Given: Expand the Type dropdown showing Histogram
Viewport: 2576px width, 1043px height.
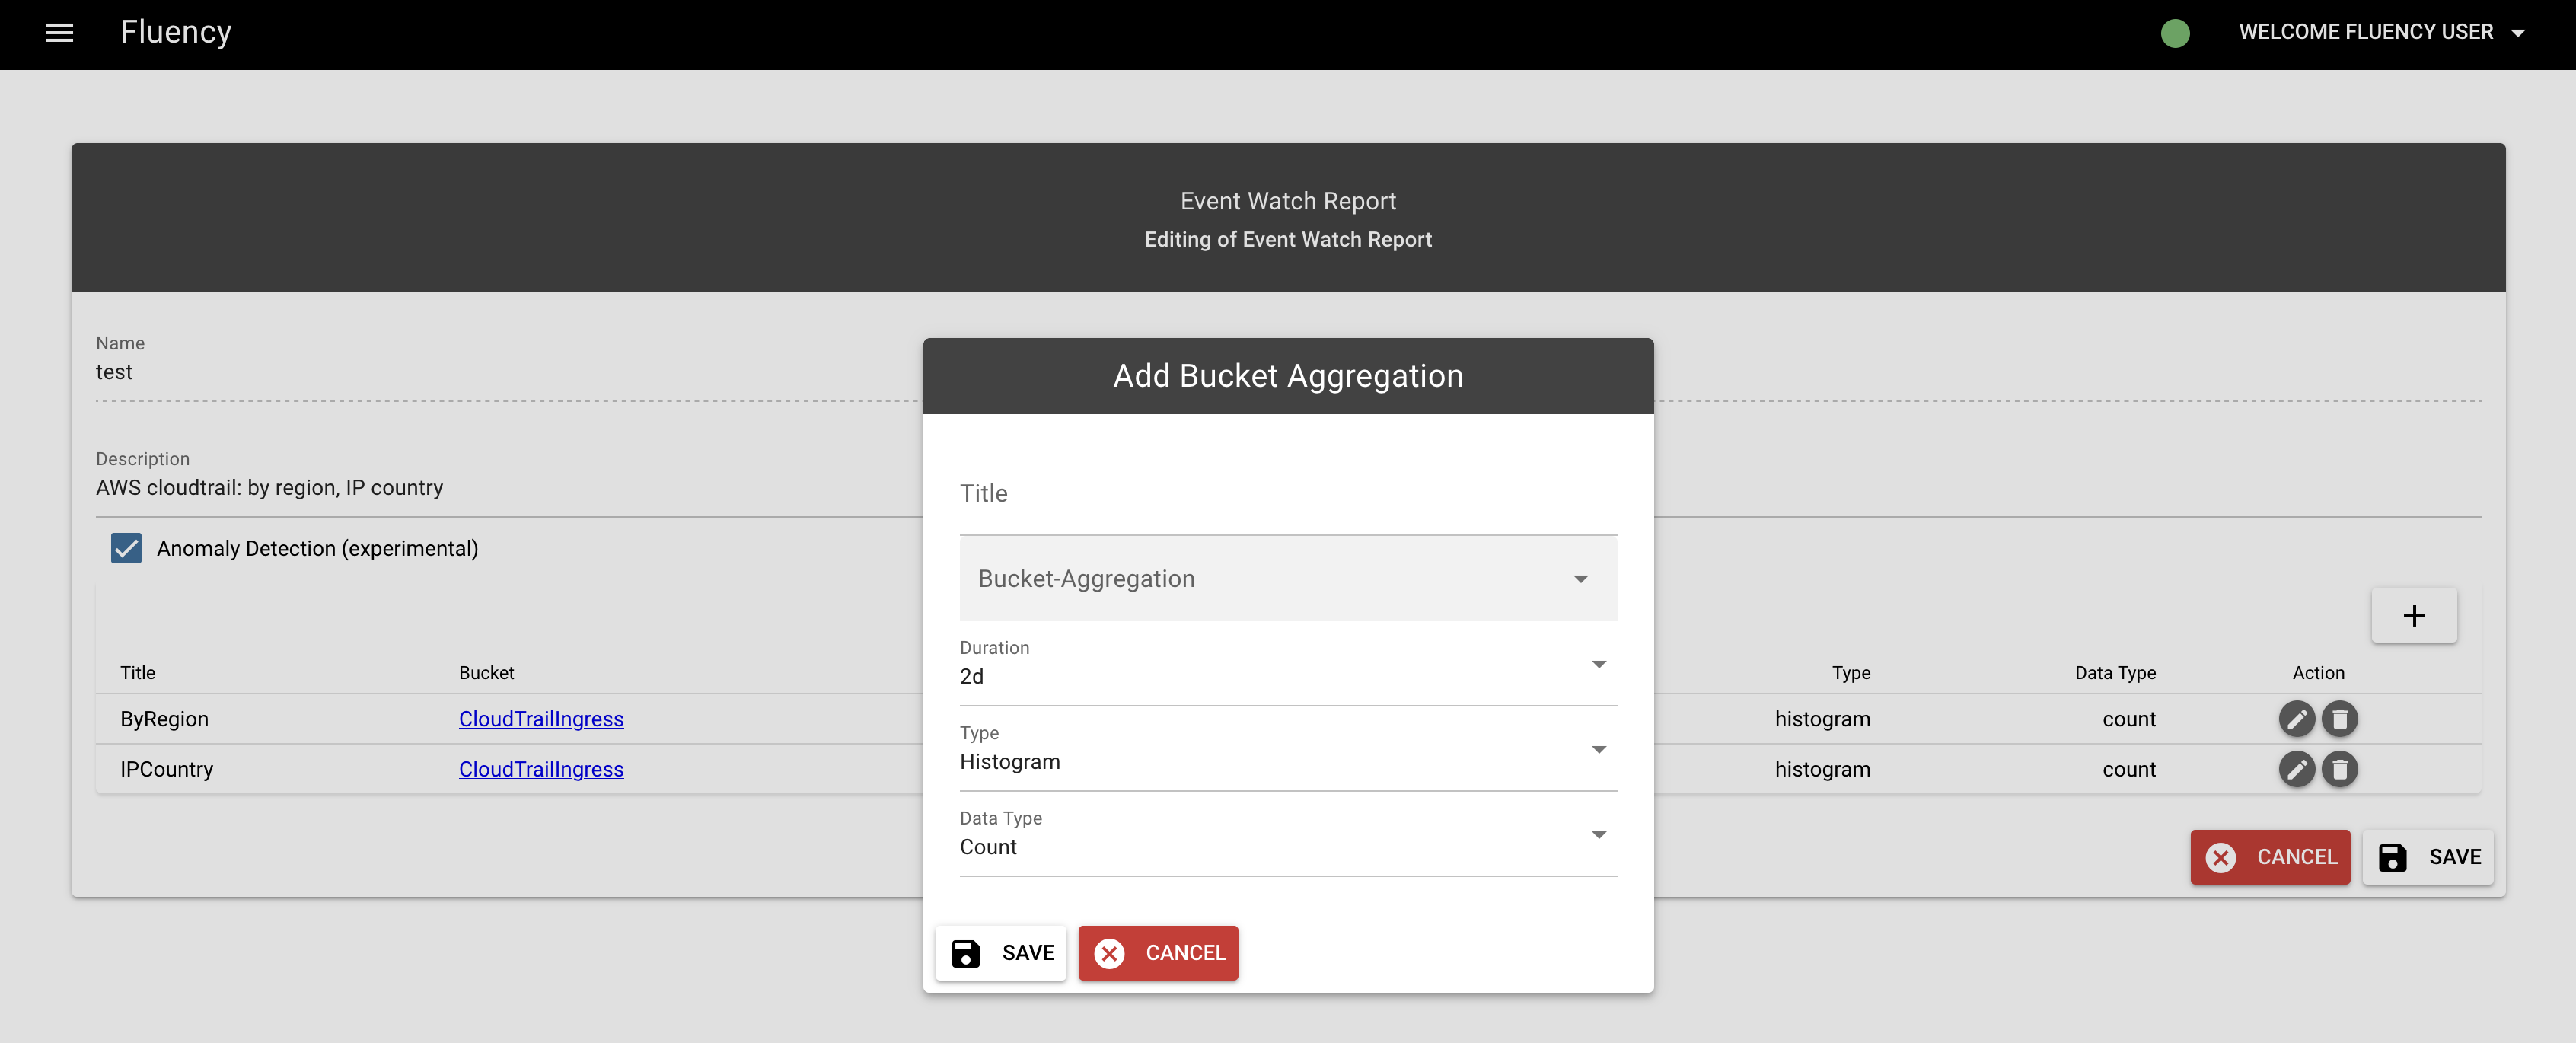Looking at the screenshot, I should [1288, 749].
